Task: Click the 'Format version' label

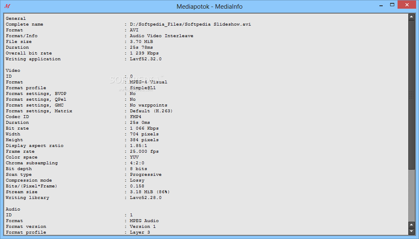Action: (x=26, y=227)
